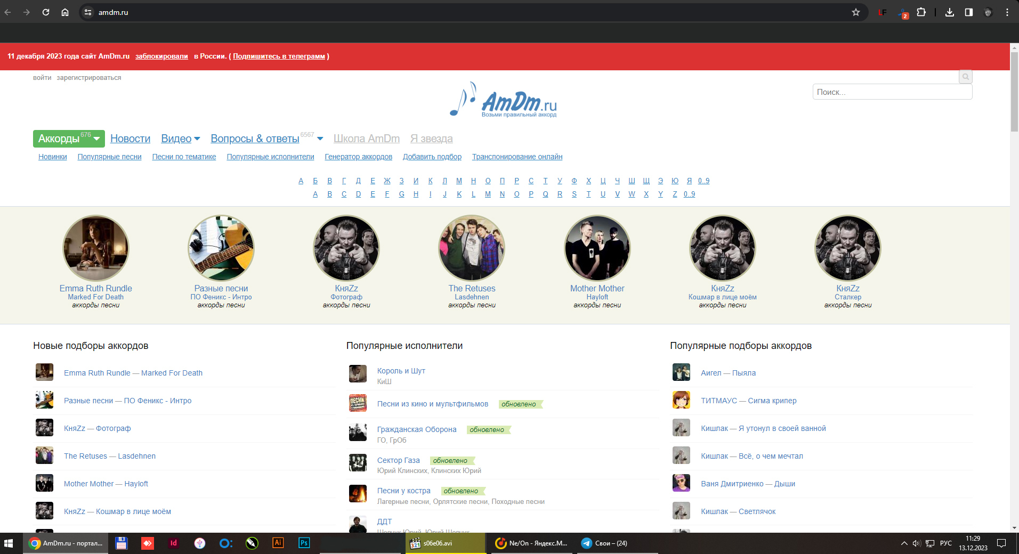Image resolution: width=1019 pixels, height=554 pixels.
Task: Click the войти login link
Action: tap(42, 78)
